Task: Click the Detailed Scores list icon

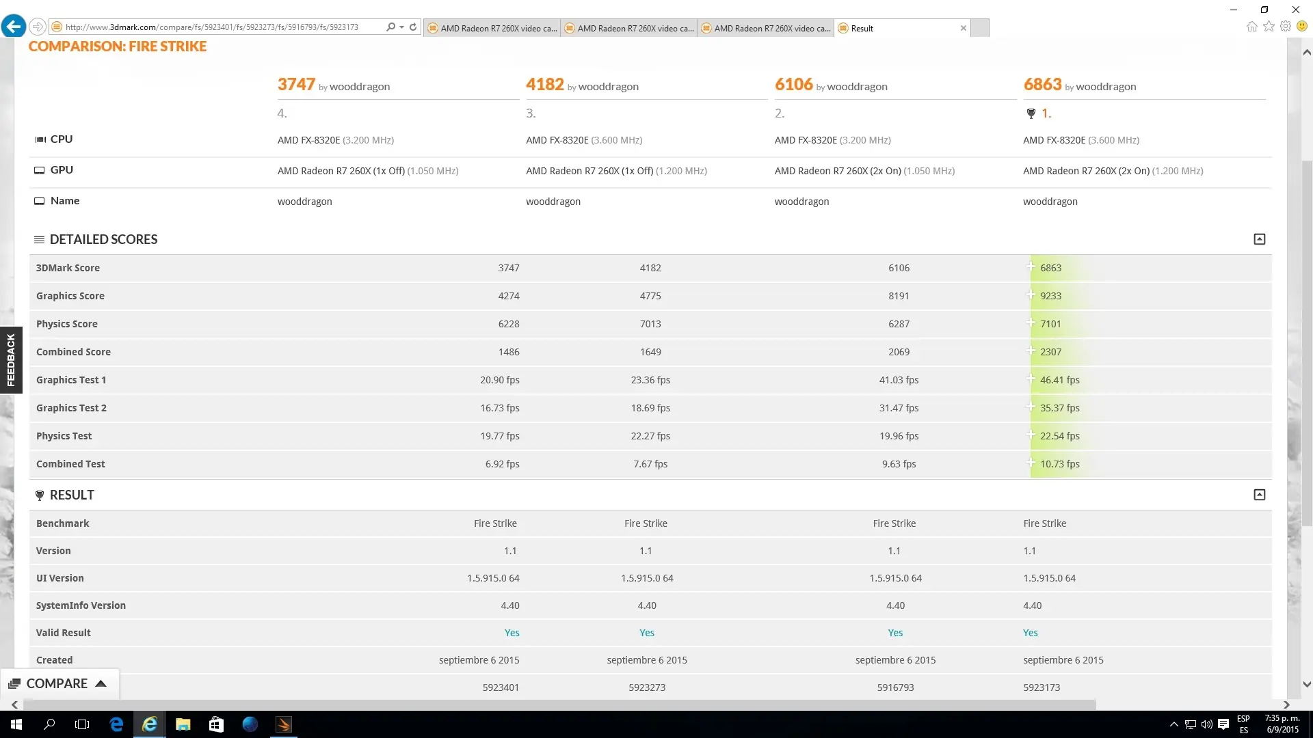Action: tap(40, 240)
